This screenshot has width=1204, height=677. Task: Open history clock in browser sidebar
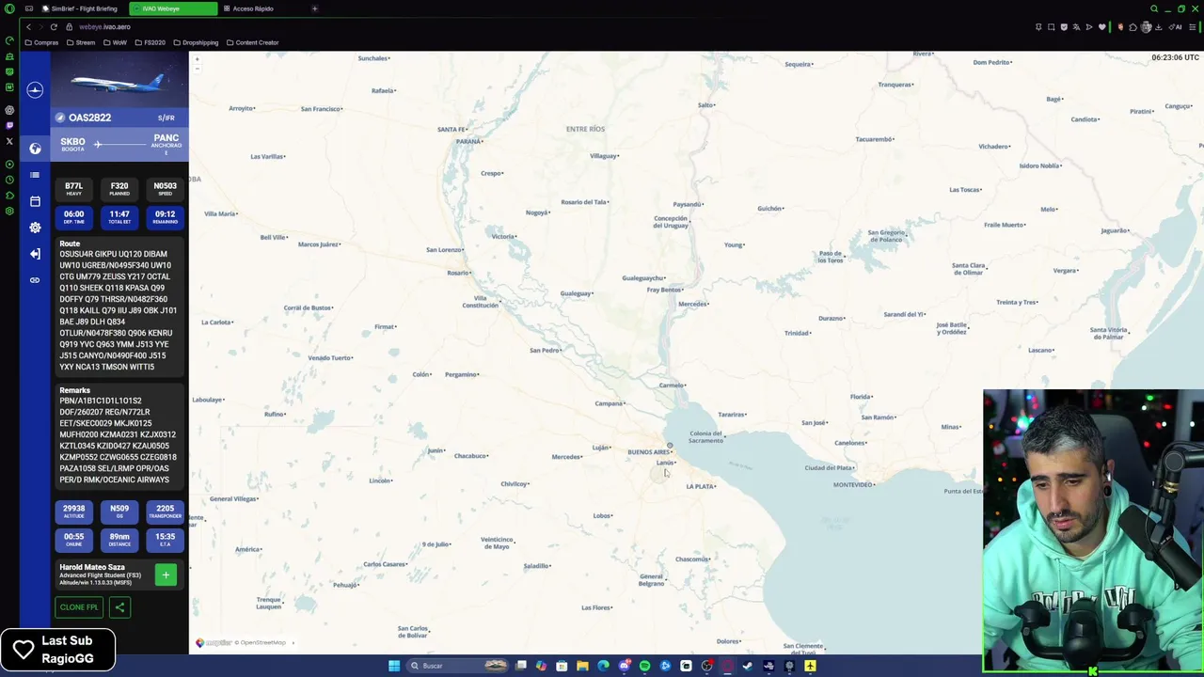tap(9, 179)
